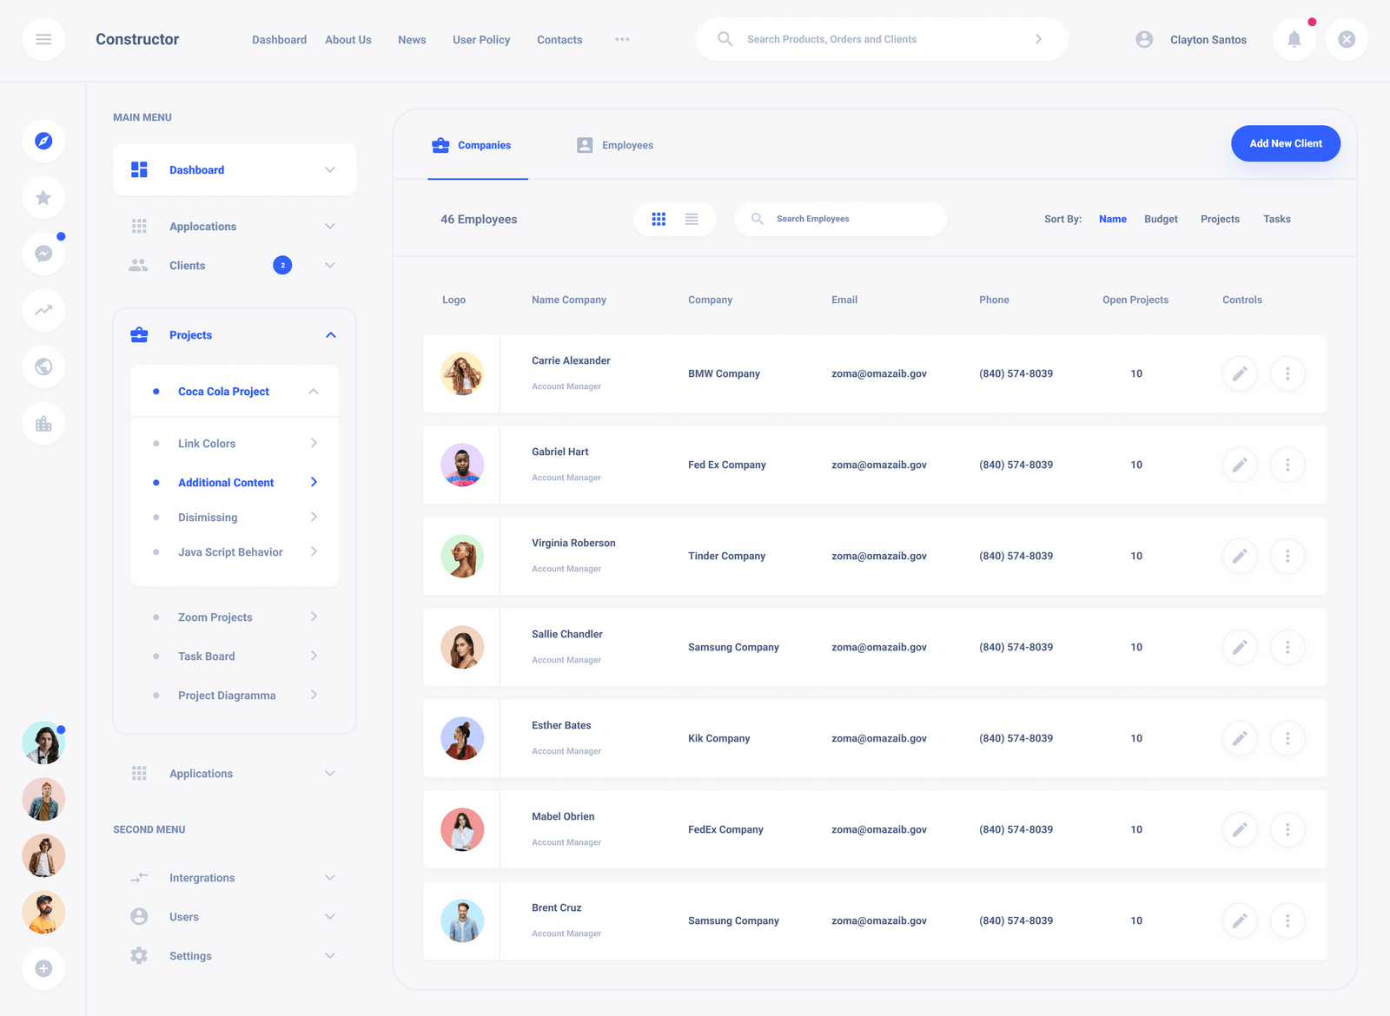Screen dimensions: 1390x1016
Task: Expand the Settings menu item
Action: (x=329, y=955)
